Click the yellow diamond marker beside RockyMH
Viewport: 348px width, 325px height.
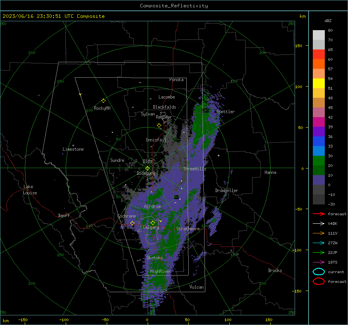point(103,101)
